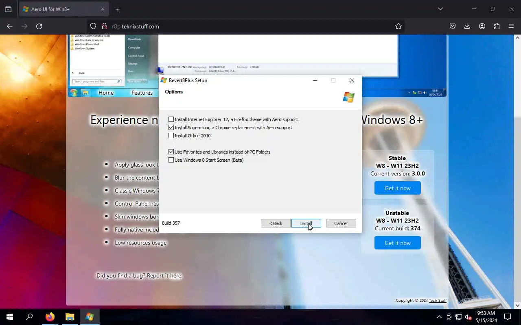521x325 pixels.
Task: Open Firefox View icon
Action: 8,9
